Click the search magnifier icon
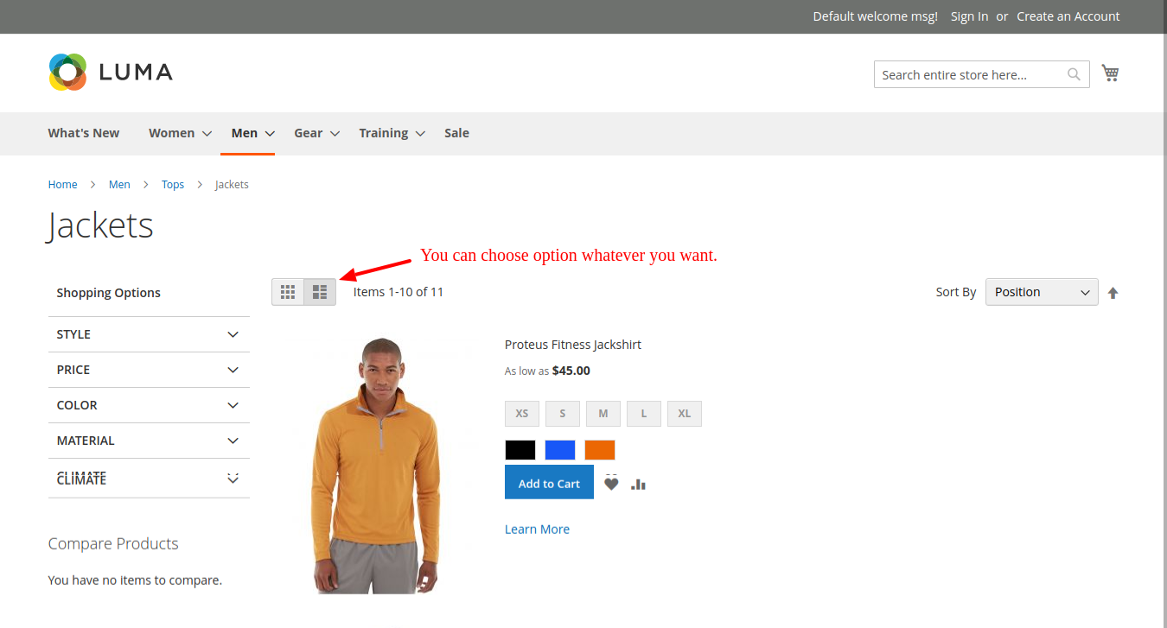This screenshot has height=628, width=1167. tap(1074, 74)
